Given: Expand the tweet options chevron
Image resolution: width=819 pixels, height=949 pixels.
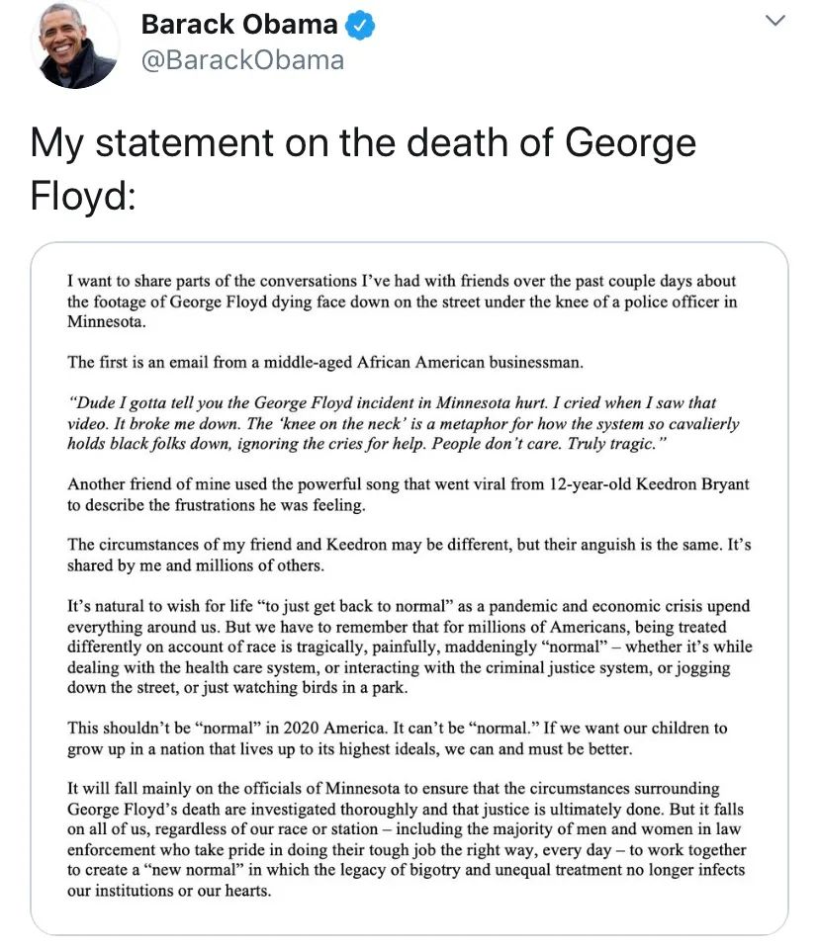Looking at the screenshot, I should click(776, 20).
